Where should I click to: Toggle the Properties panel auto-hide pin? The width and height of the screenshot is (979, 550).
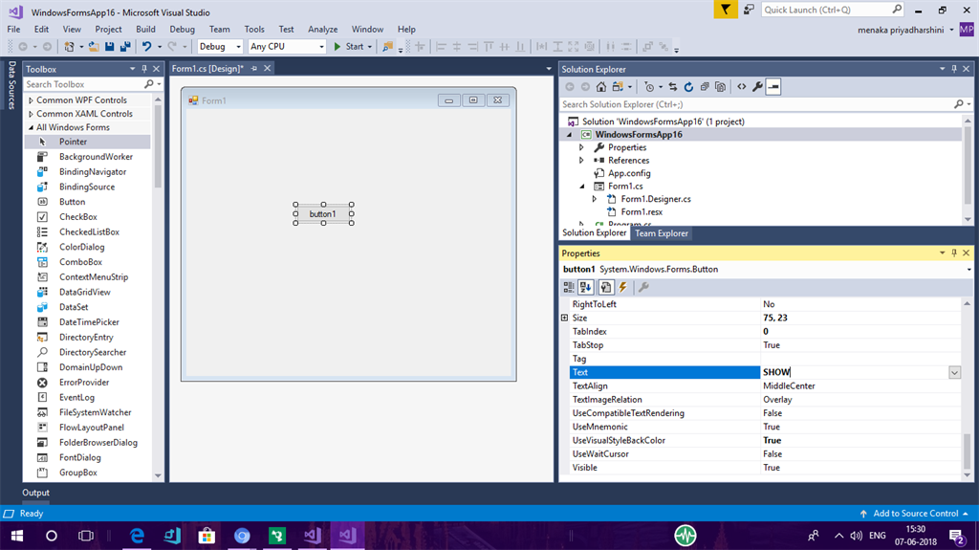pos(954,253)
